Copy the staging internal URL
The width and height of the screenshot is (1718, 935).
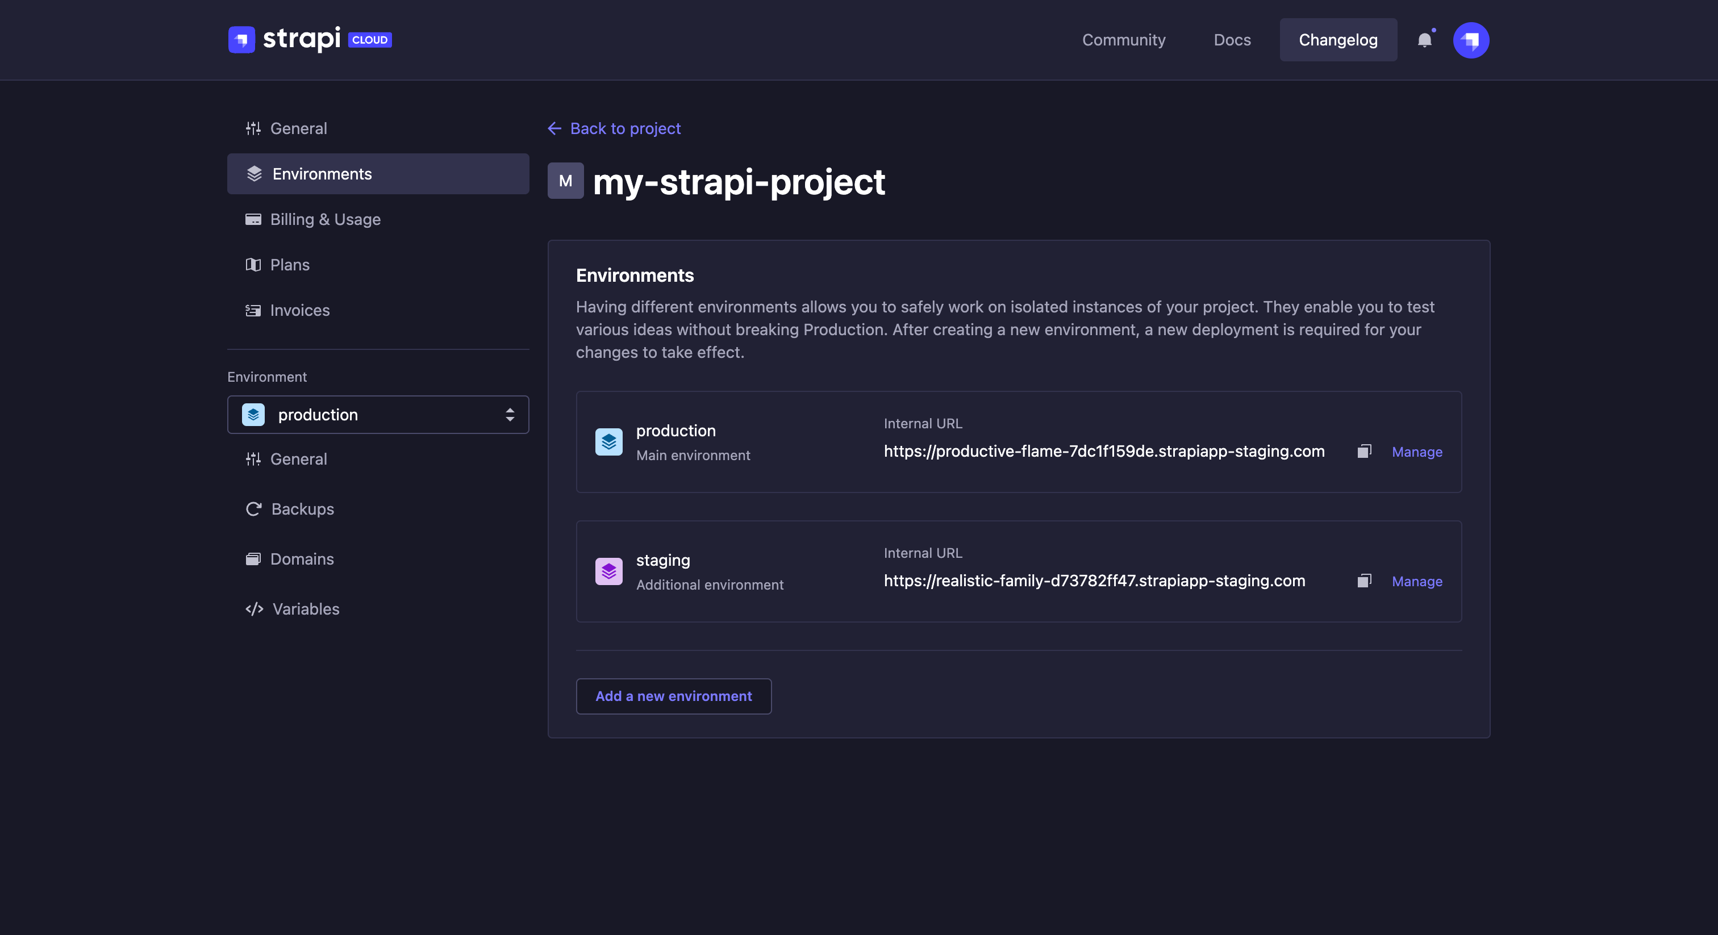(1364, 581)
